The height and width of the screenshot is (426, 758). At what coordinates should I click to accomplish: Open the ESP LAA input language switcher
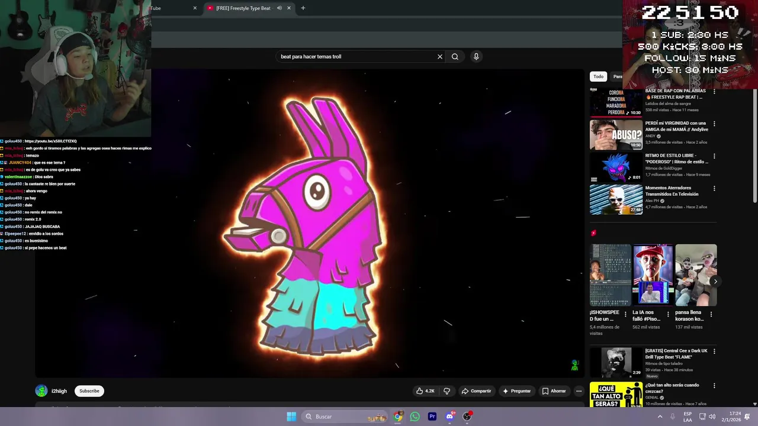(x=688, y=417)
